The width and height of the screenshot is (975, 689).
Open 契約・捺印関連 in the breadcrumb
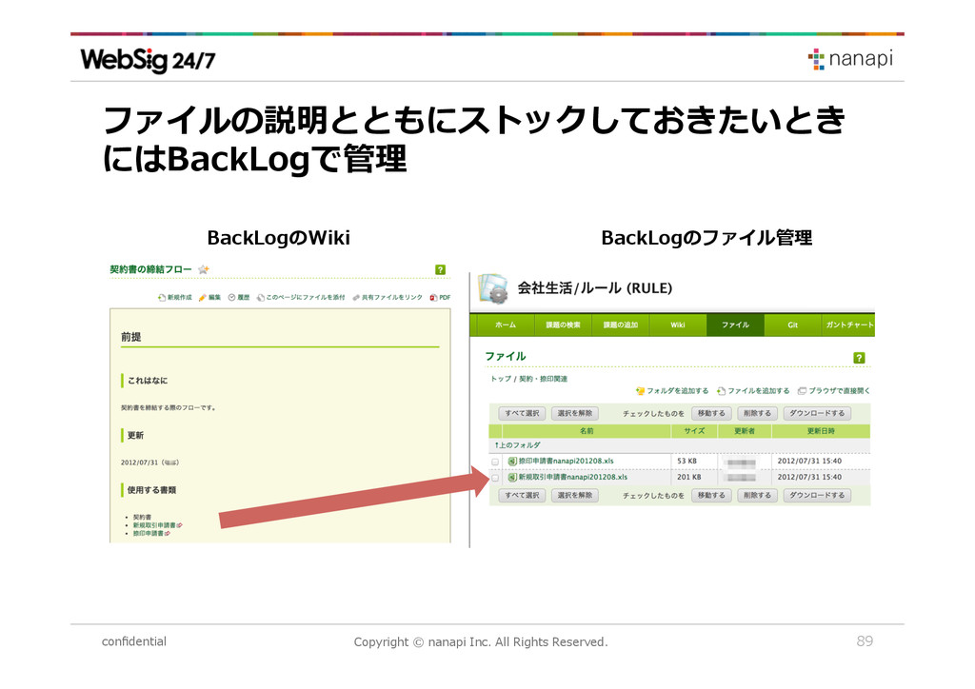pos(544,379)
